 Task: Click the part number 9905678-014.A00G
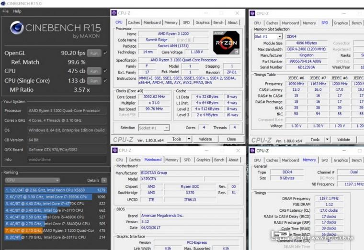[x=307, y=61]
